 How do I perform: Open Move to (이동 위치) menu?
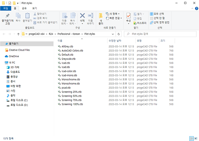(x=64, y=19)
